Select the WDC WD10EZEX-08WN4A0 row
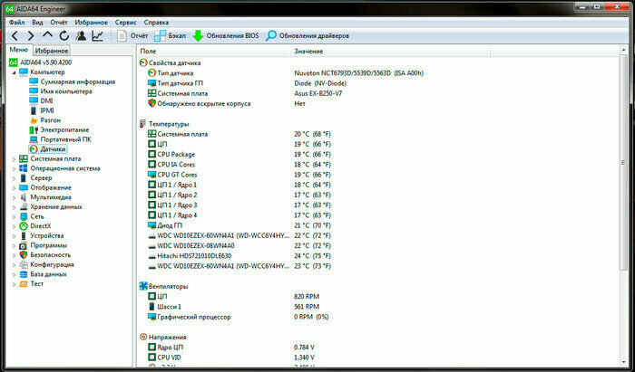Viewport: 635px width, 372px height. coord(239,245)
